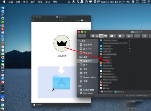The image size is (151, 111).
Task: Click the Applications folder shortcut in the BitLord window
Action: tap(61, 82)
